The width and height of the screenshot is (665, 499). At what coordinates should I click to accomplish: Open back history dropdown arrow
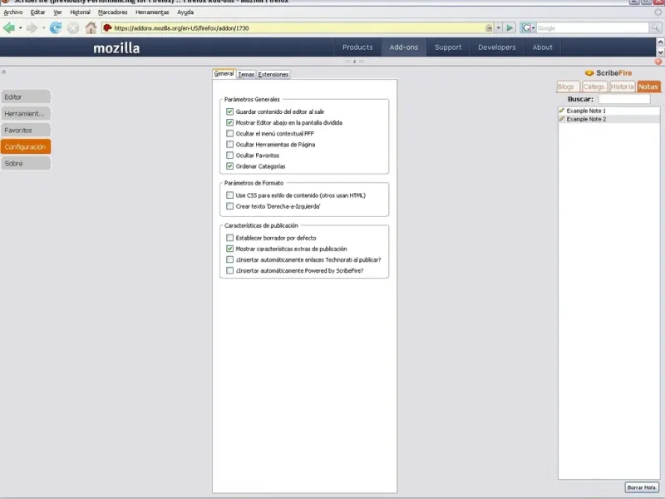click(x=20, y=28)
